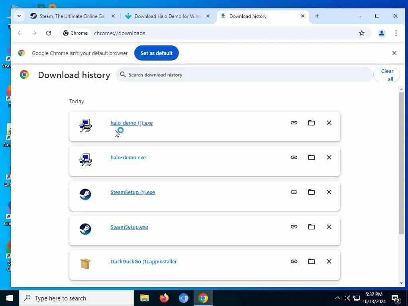Open the Chrome profile menu

click(x=381, y=33)
